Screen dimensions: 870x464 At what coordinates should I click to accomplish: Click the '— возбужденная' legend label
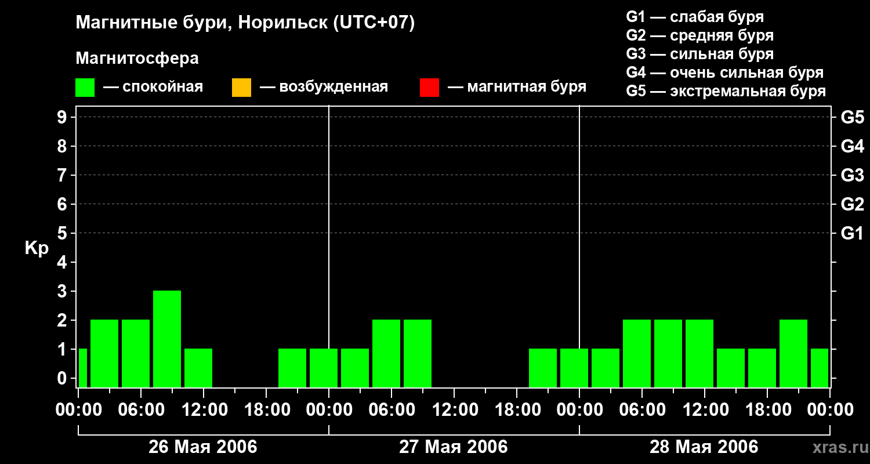pos(324,88)
